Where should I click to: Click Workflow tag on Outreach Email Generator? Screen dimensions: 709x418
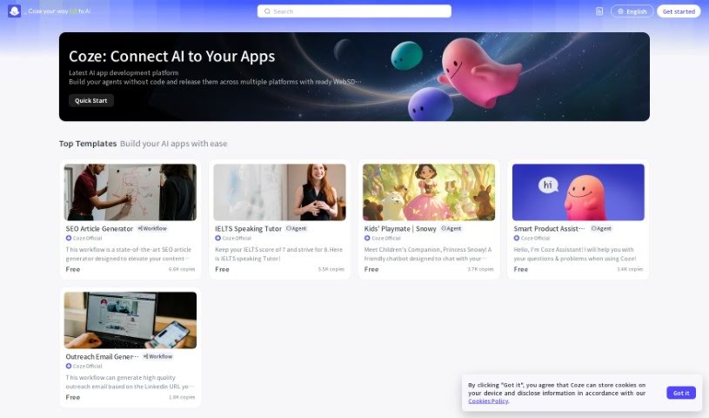point(157,356)
